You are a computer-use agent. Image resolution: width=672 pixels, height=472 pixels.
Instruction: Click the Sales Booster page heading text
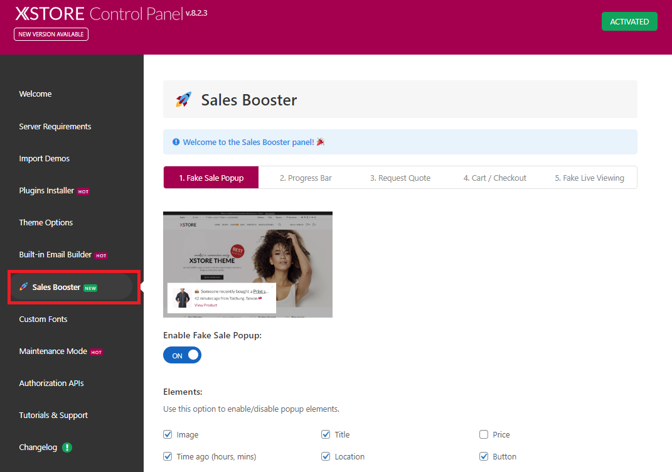click(x=249, y=100)
